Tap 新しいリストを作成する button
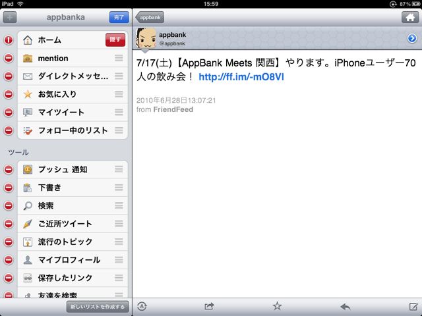The image size is (422, 316). [98, 307]
